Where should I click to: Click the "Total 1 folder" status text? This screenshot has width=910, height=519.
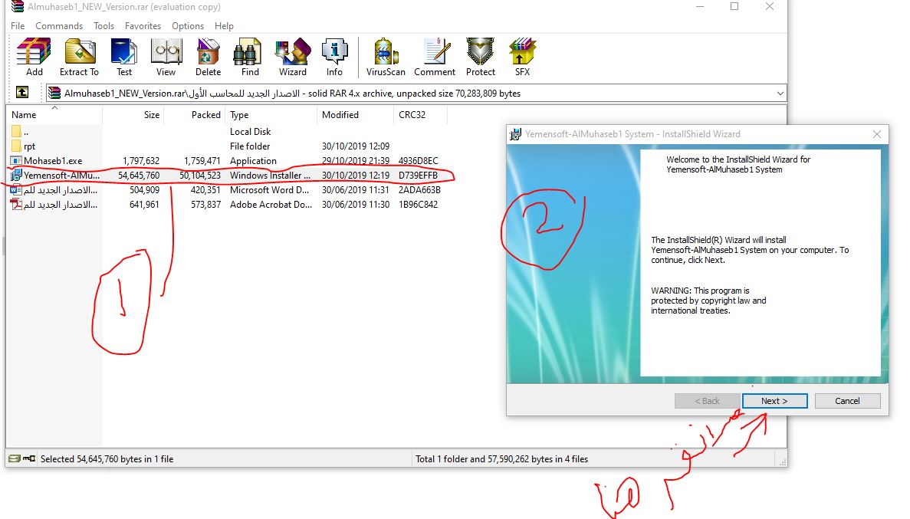click(x=501, y=458)
